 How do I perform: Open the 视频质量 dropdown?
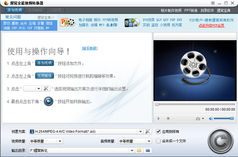click(x=60, y=141)
